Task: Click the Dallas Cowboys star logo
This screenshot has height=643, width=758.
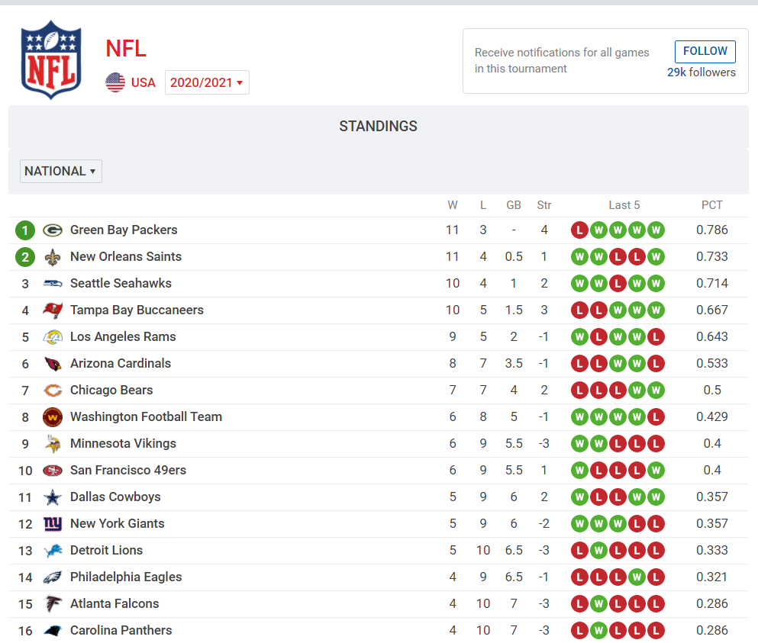Action: coord(53,497)
